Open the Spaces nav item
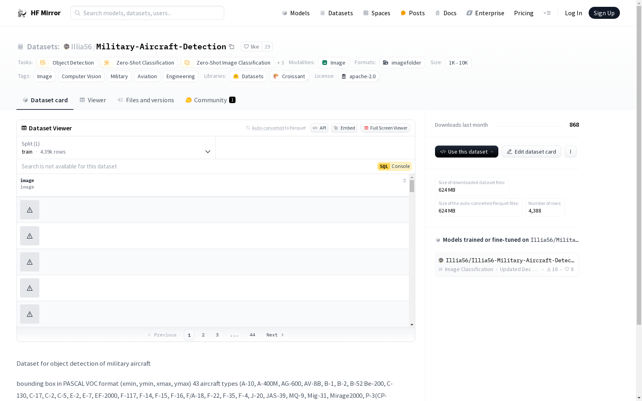 pyautogui.click(x=377, y=13)
